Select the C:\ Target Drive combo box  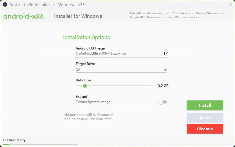[120, 70]
